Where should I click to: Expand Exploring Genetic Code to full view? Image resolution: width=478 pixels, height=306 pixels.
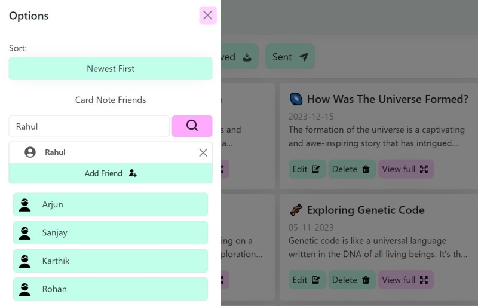(406, 280)
